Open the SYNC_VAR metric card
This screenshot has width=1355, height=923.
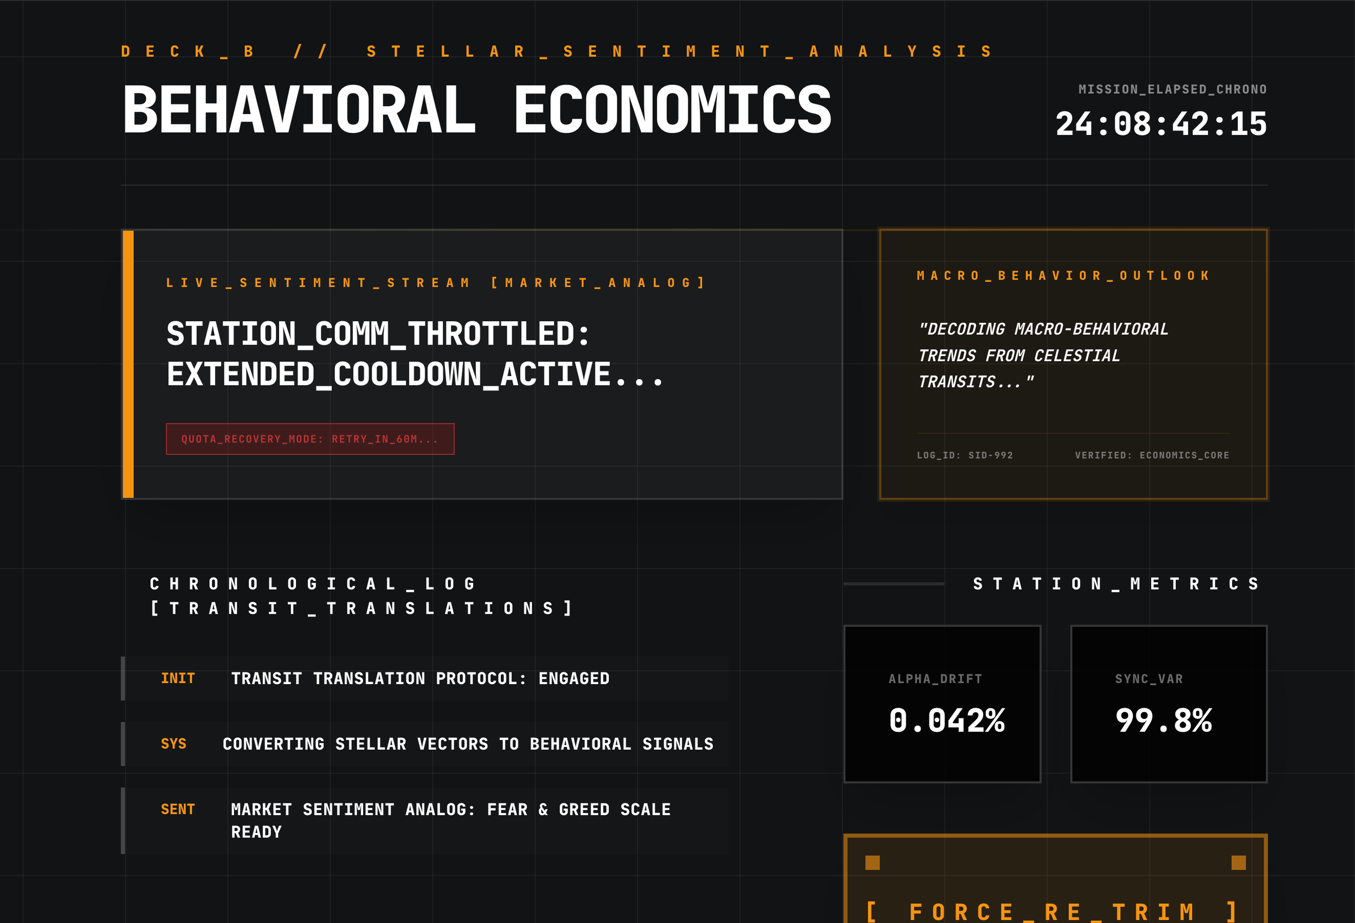[1169, 704]
